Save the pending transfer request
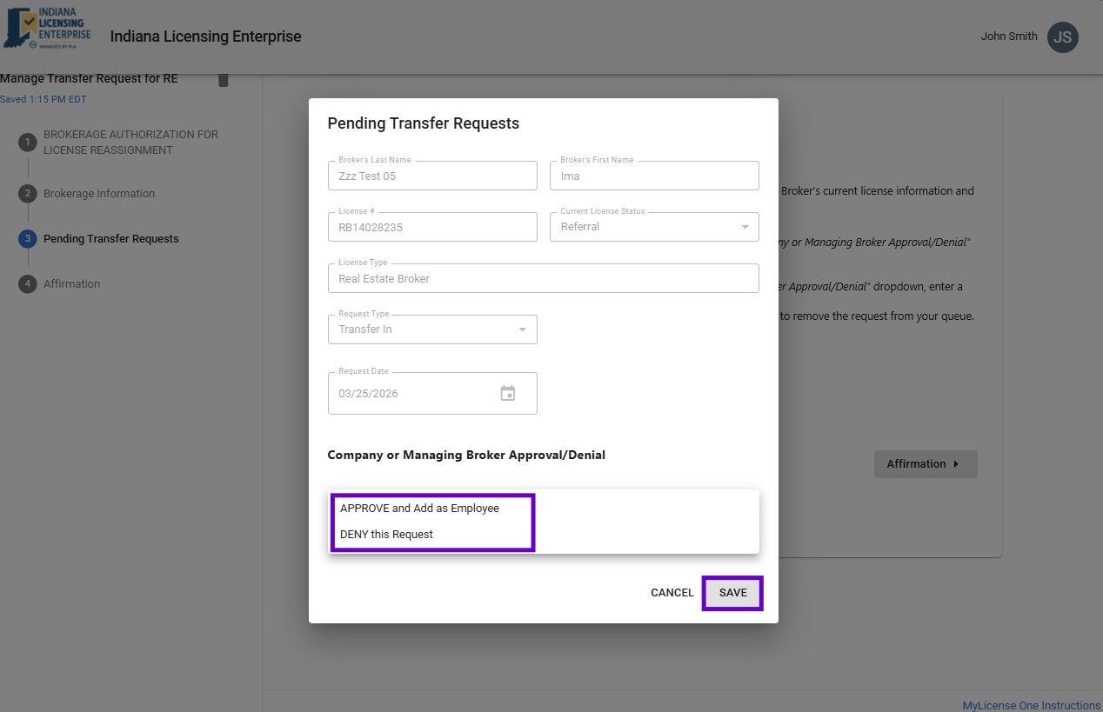Screen dimensions: 1103x712 [732, 593]
